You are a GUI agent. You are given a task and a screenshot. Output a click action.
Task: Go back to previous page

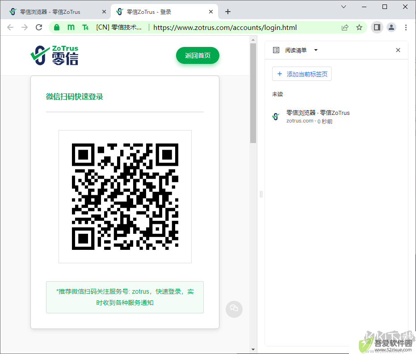pyautogui.click(x=10, y=27)
